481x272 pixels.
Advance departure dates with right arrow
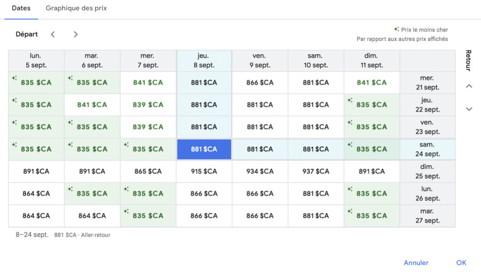tap(76, 34)
